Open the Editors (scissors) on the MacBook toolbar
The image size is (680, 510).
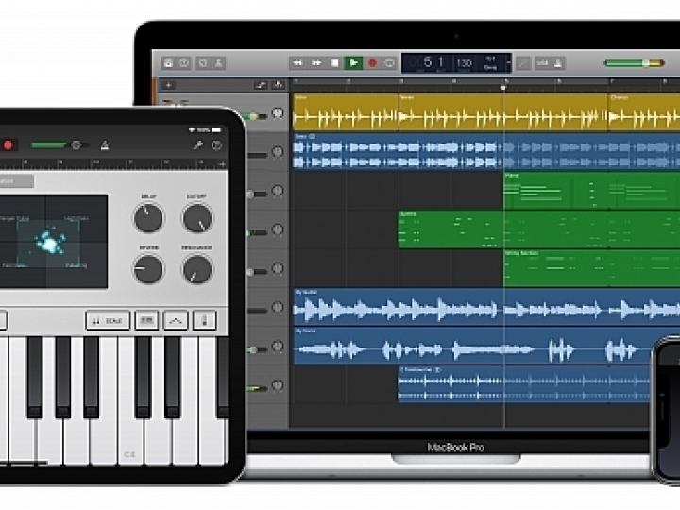218,63
